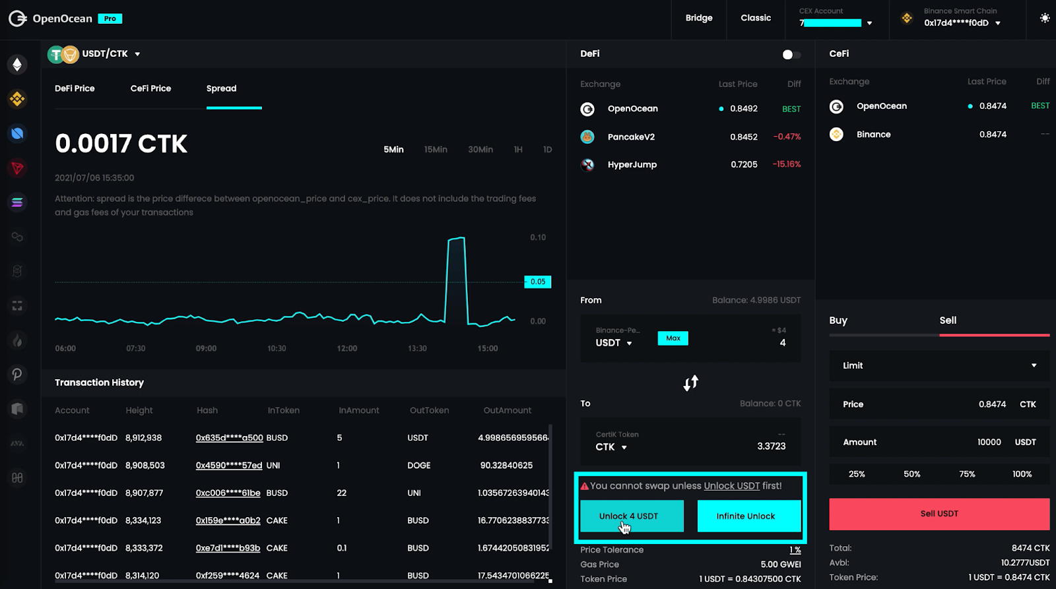The image size is (1056, 589).
Task: Switch to the DeFi Price tab
Action: [x=75, y=88]
